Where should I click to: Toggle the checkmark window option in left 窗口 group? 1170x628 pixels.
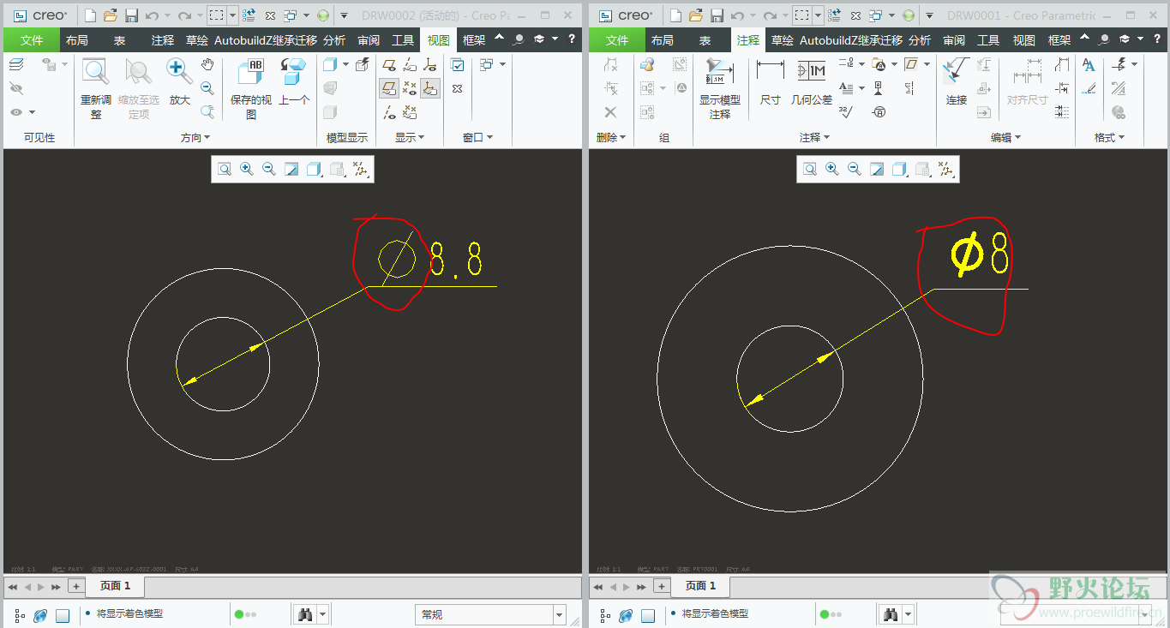tap(458, 65)
